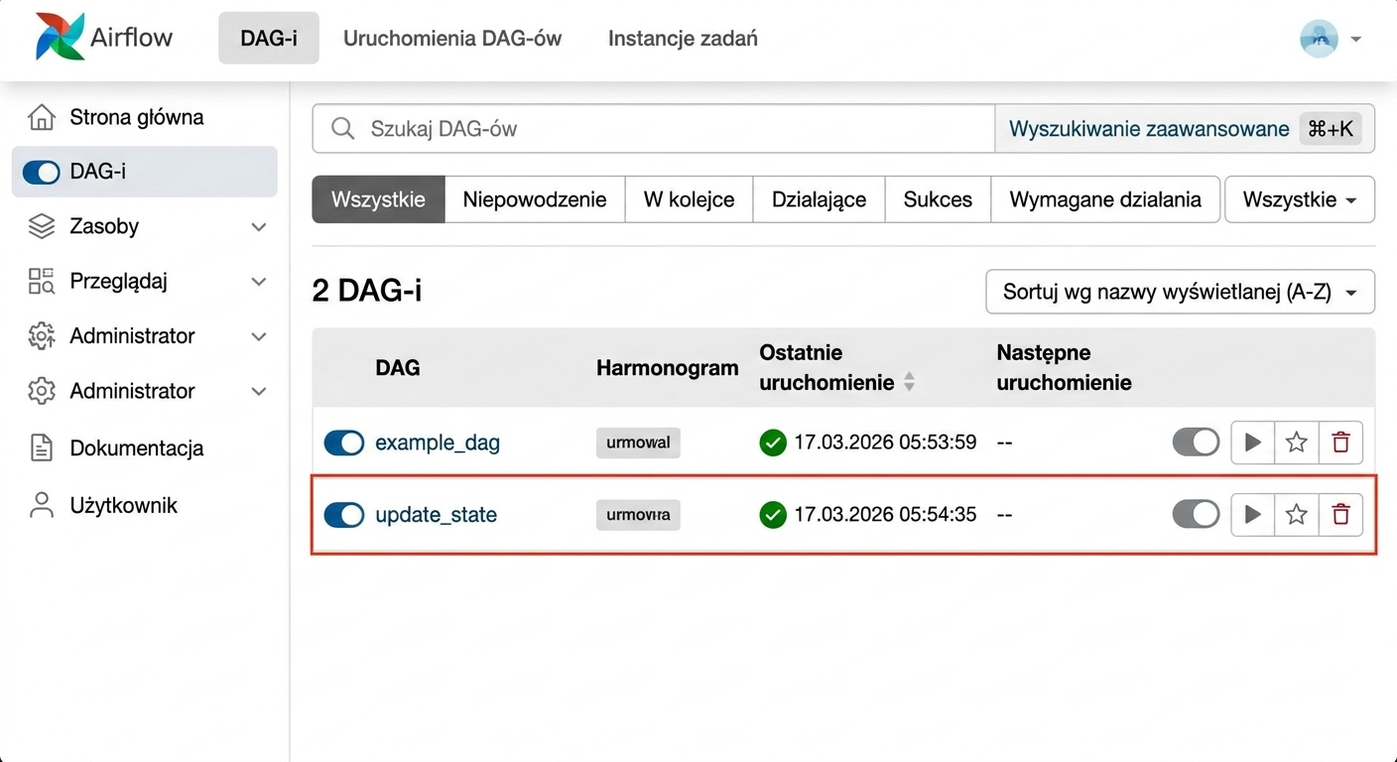Click the Użytkownik person icon
This screenshot has width=1397, height=762.
42,505
